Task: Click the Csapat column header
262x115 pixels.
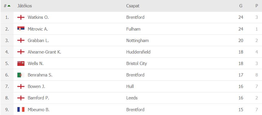Action: (133, 6)
